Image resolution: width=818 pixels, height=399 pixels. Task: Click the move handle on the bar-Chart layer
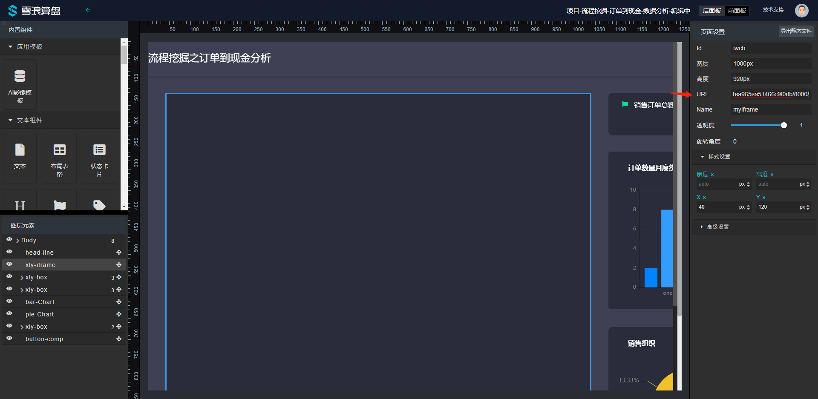pos(119,302)
